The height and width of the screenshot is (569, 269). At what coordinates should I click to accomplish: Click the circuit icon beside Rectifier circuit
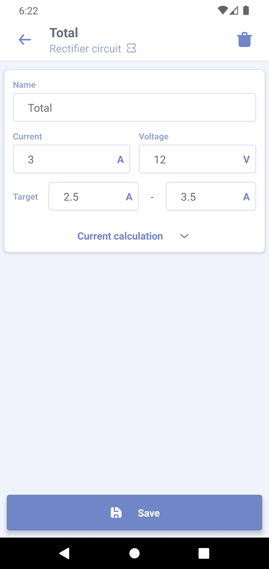coord(132,49)
